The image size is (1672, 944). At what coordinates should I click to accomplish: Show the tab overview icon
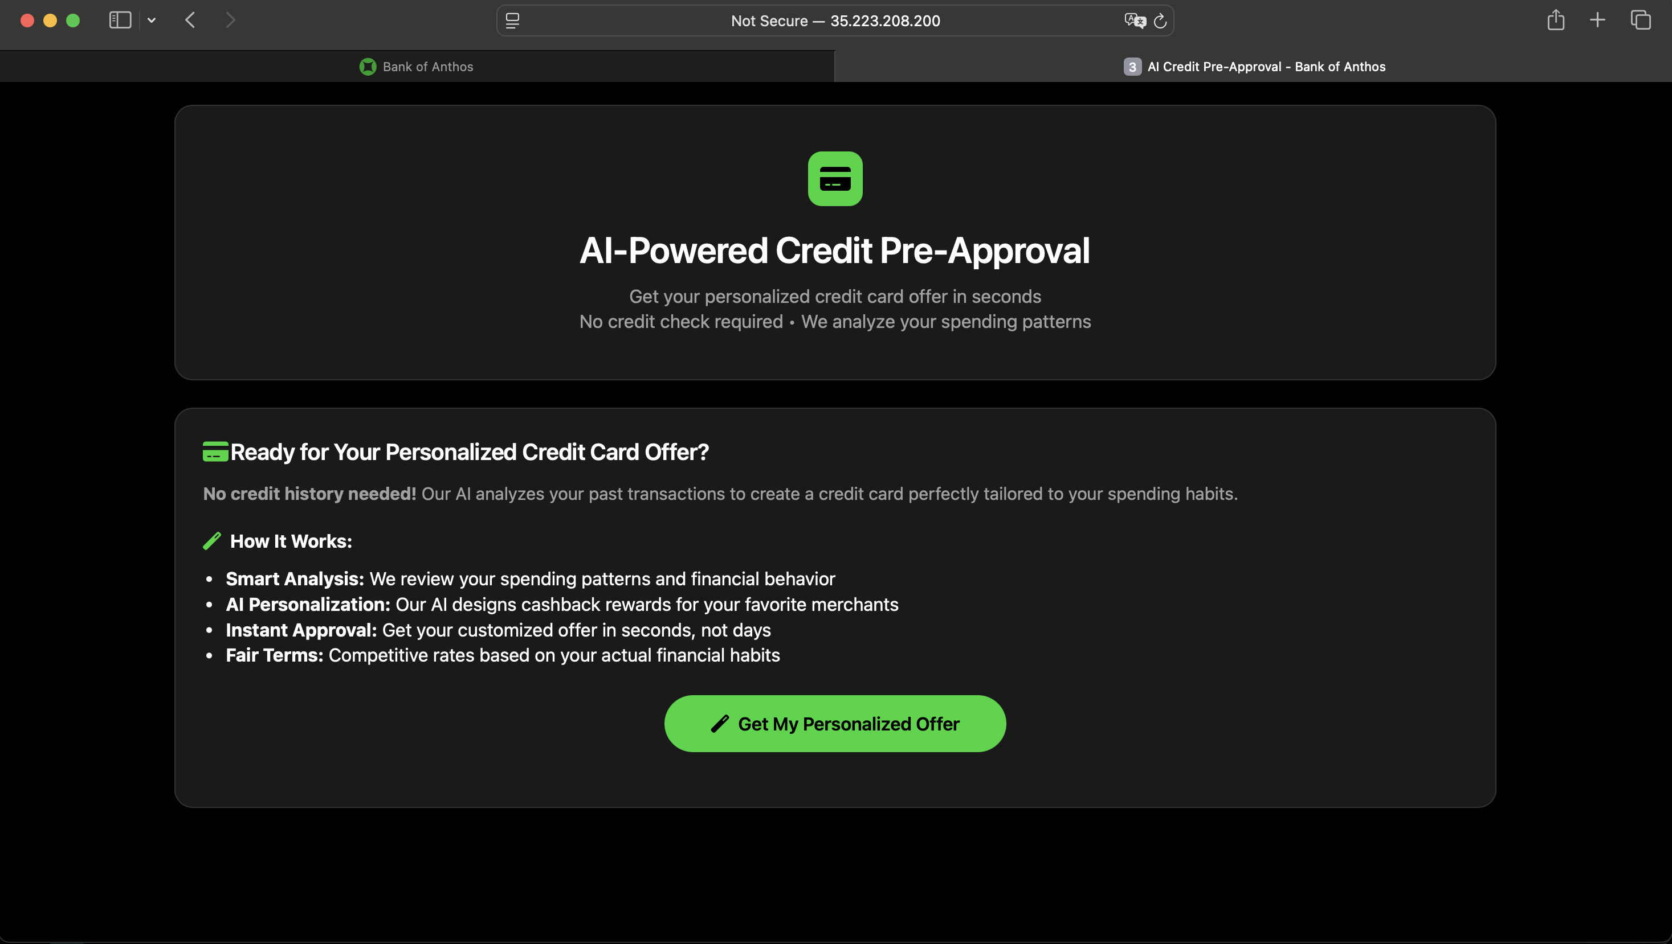(x=1640, y=20)
